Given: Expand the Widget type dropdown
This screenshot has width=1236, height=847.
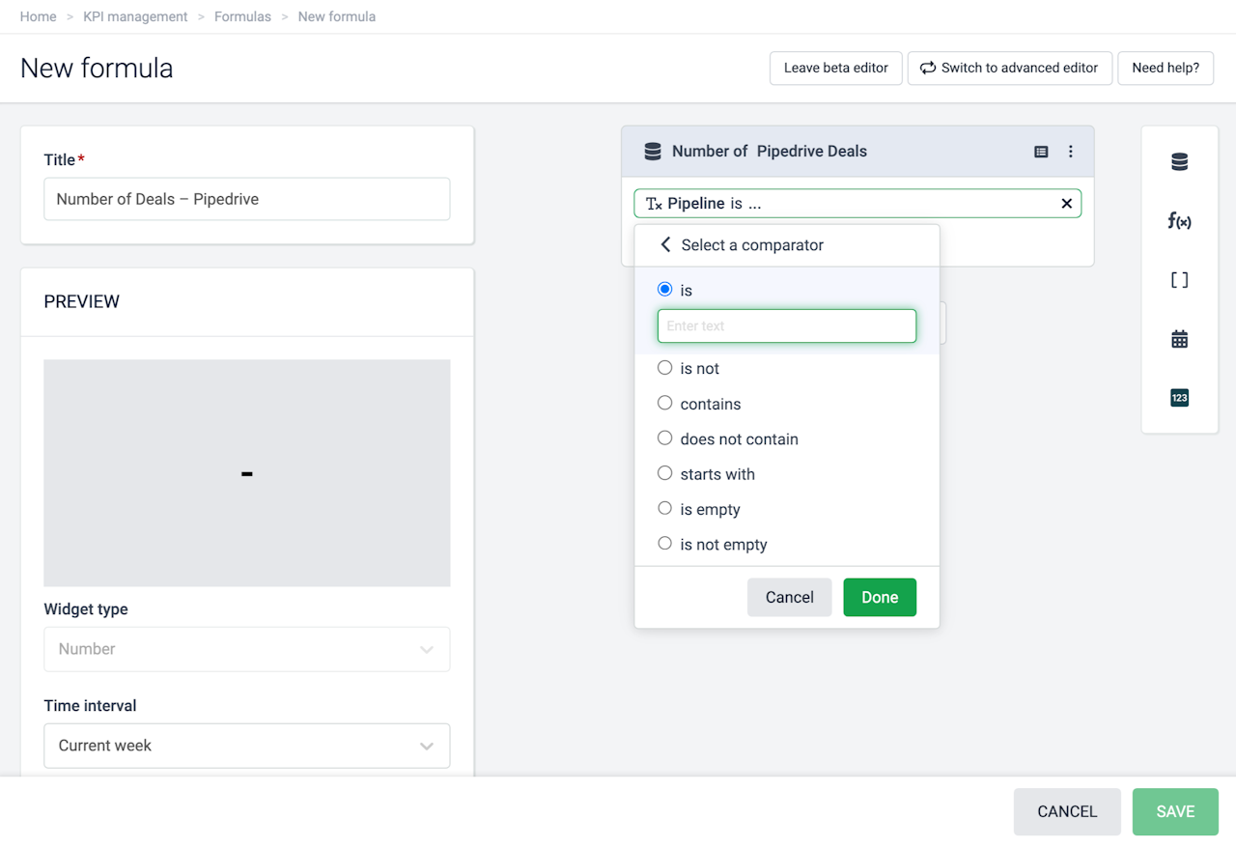Looking at the screenshot, I should click(246, 649).
